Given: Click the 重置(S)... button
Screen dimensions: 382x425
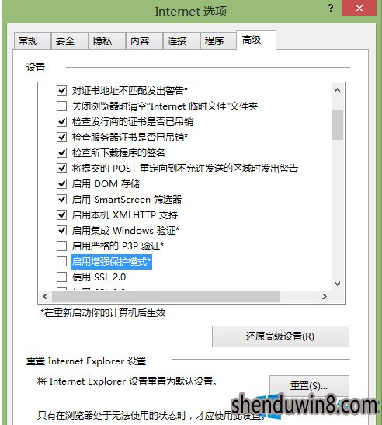Looking at the screenshot, I should click(309, 385).
